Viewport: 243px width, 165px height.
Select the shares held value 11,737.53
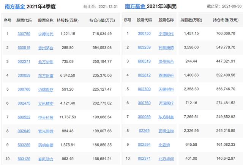[68, 117]
